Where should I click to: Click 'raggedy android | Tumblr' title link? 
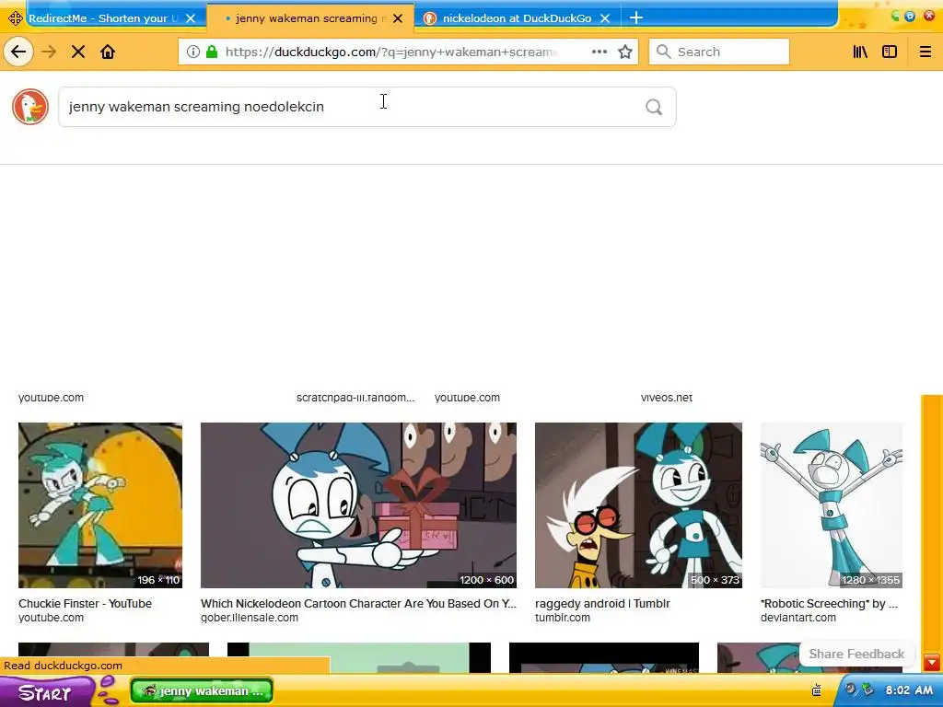click(x=602, y=604)
